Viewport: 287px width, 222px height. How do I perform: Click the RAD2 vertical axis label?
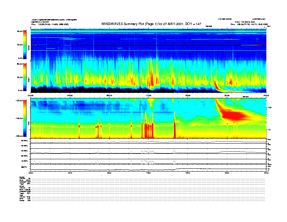coord(29,48)
